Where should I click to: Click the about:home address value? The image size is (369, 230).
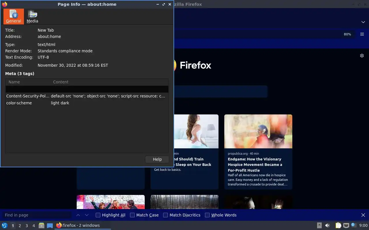tap(49, 37)
